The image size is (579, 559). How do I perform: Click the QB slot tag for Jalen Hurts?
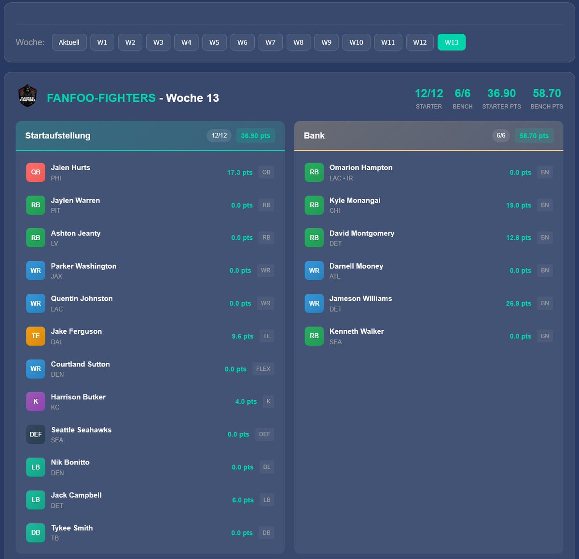266,172
